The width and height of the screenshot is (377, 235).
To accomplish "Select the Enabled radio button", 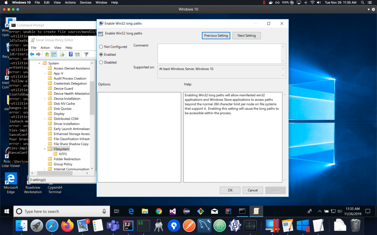I will pyautogui.click(x=101, y=54).
